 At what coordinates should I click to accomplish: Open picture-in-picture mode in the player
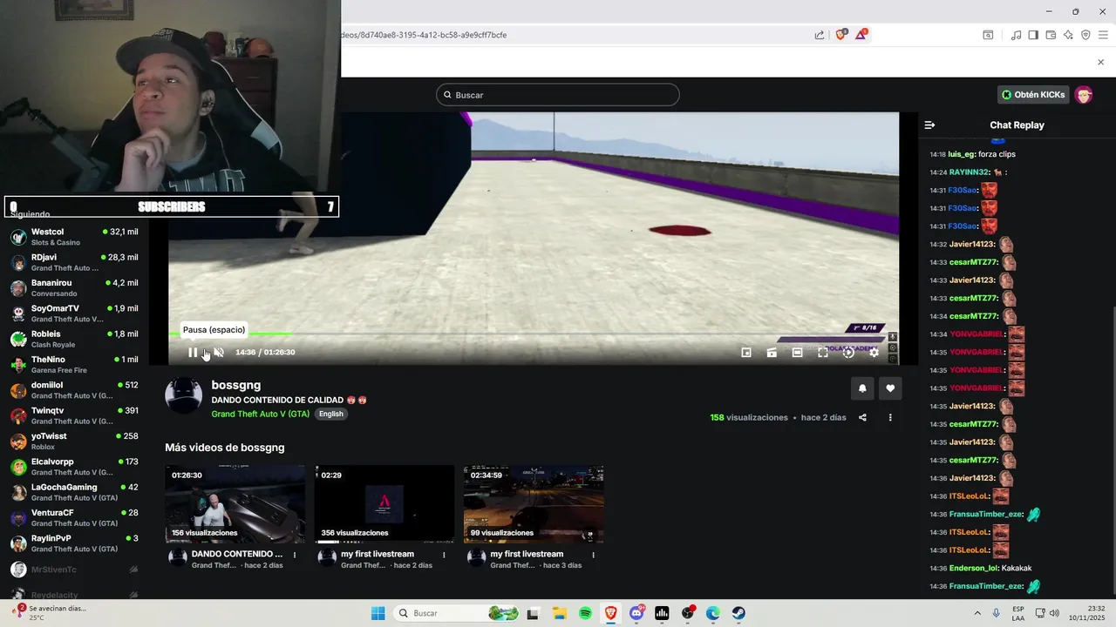click(x=746, y=352)
